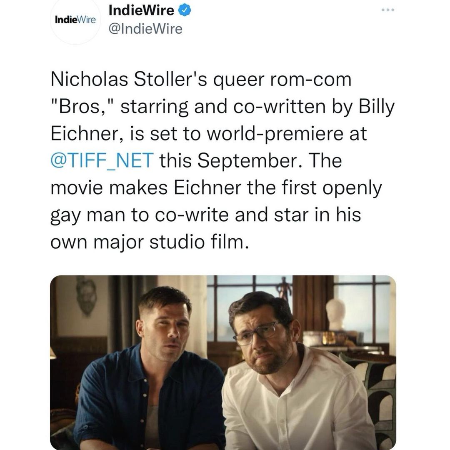Click the framed face sketch on wall

(87, 296)
